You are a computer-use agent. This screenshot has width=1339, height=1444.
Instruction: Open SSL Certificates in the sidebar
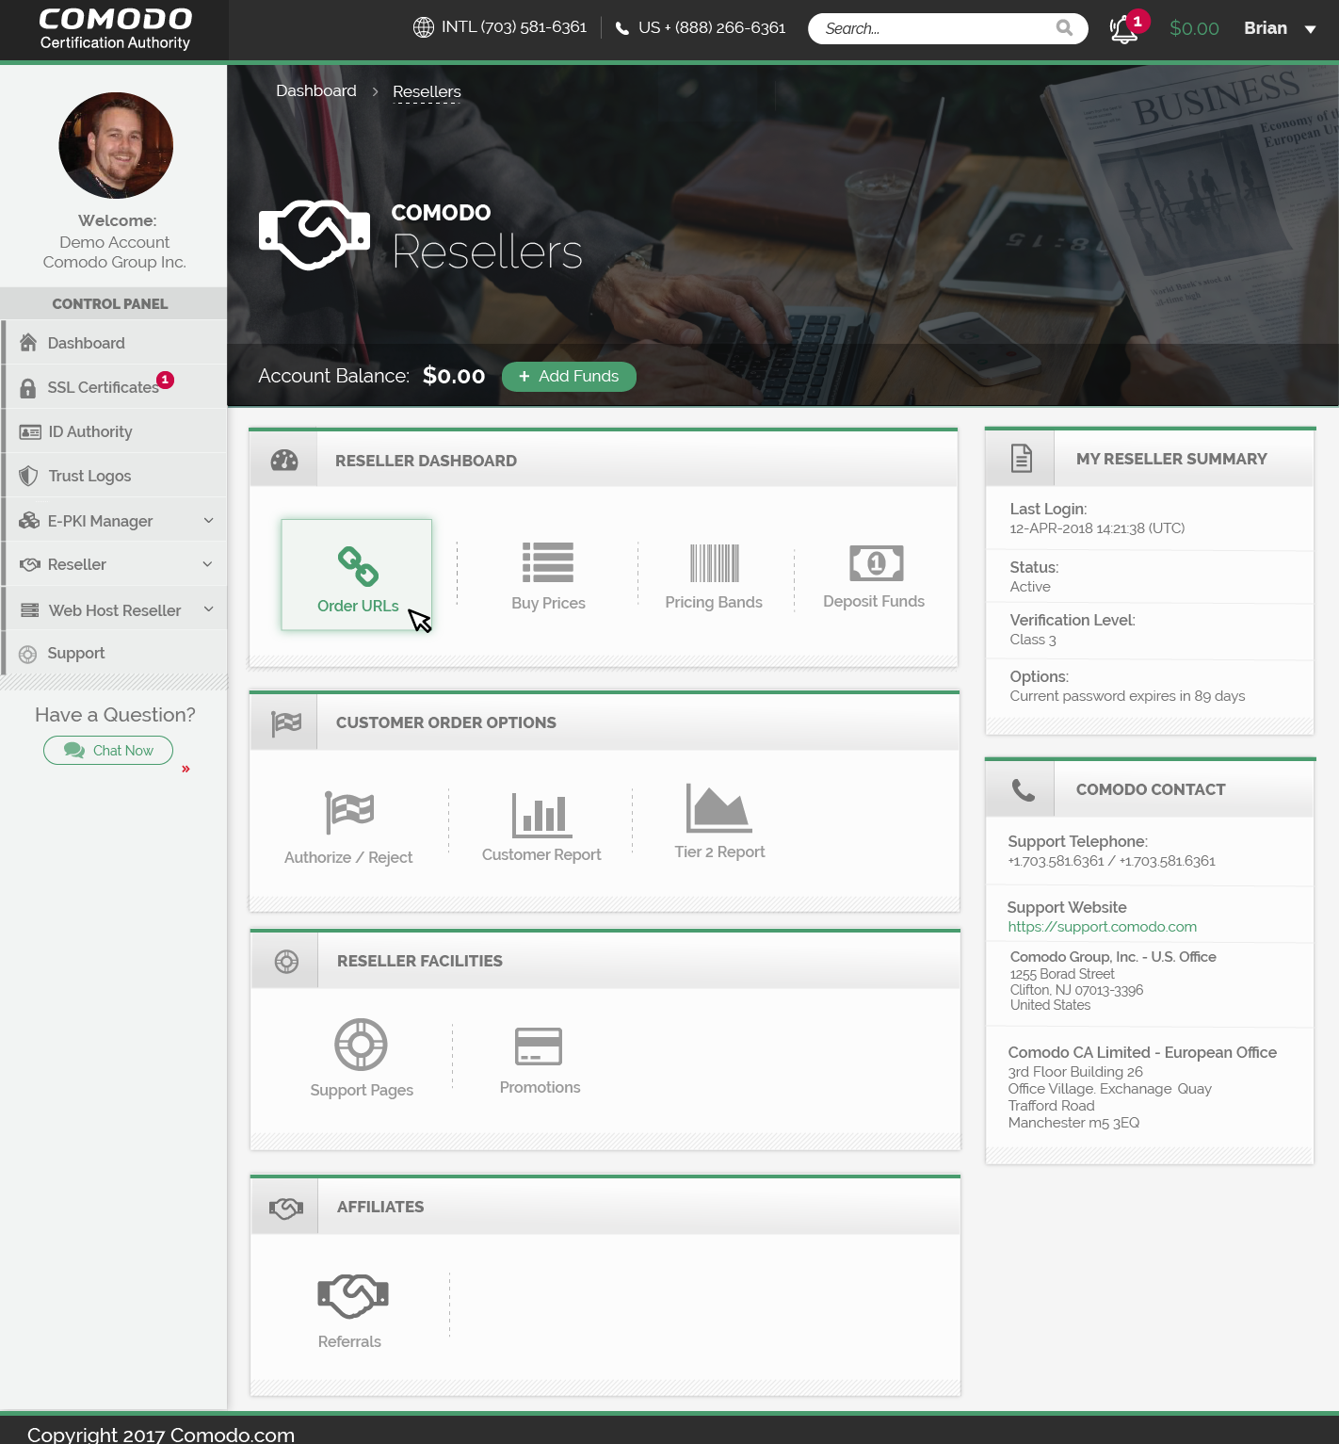(114, 387)
